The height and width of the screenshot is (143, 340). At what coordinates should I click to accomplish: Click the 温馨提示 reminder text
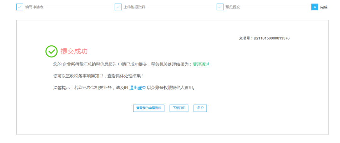click(x=124, y=88)
